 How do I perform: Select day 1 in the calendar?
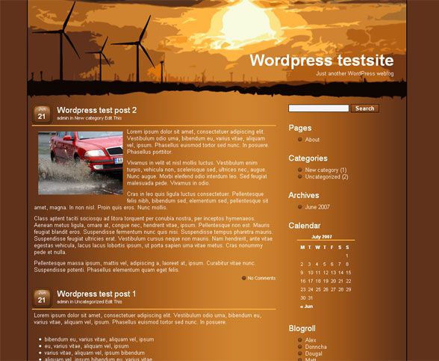click(x=347, y=256)
